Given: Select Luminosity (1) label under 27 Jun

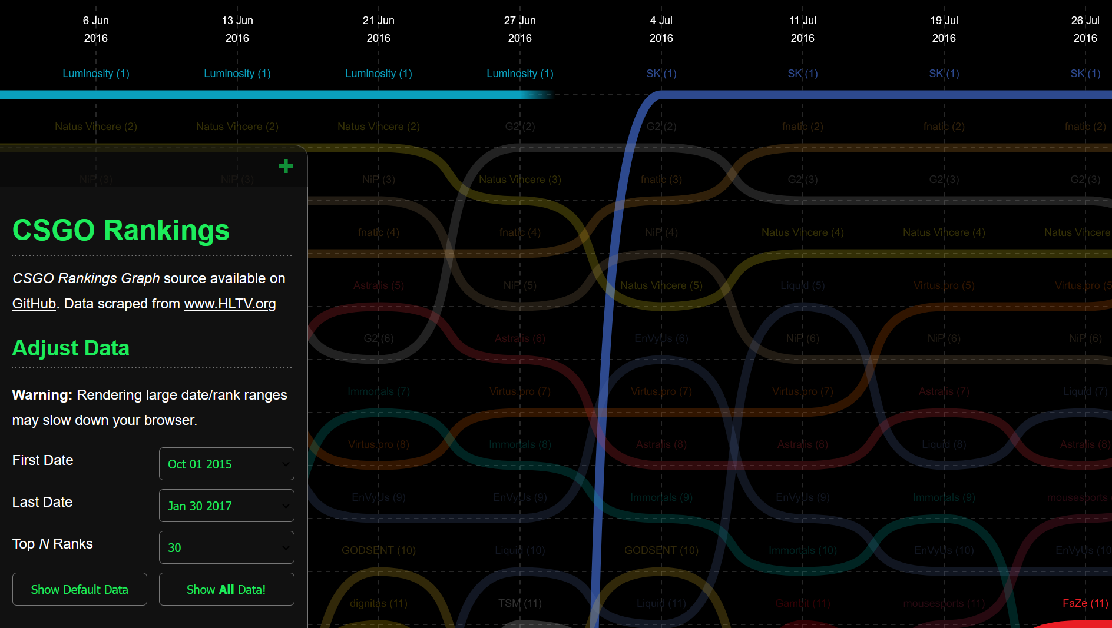Looking at the screenshot, I should (520, 74).
